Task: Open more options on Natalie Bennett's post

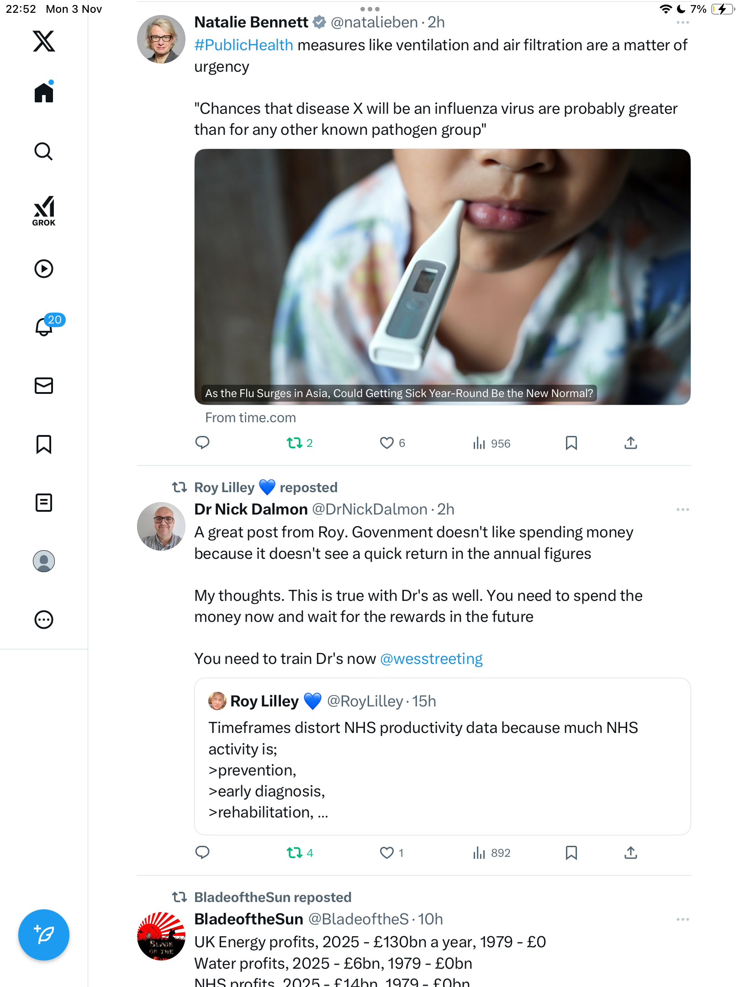Action: tap(682, 22)
